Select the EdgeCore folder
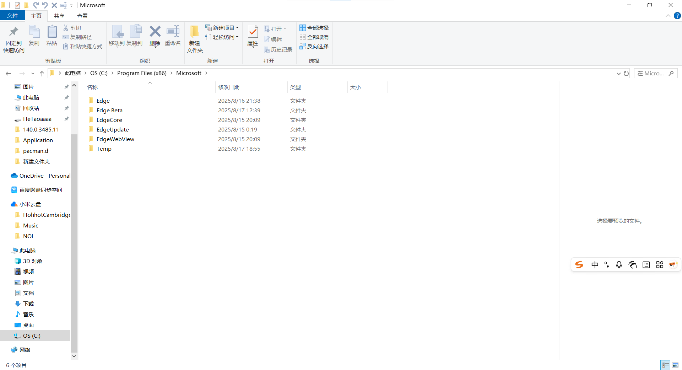Viewport: 682px width, 370px height. (109, 120)
